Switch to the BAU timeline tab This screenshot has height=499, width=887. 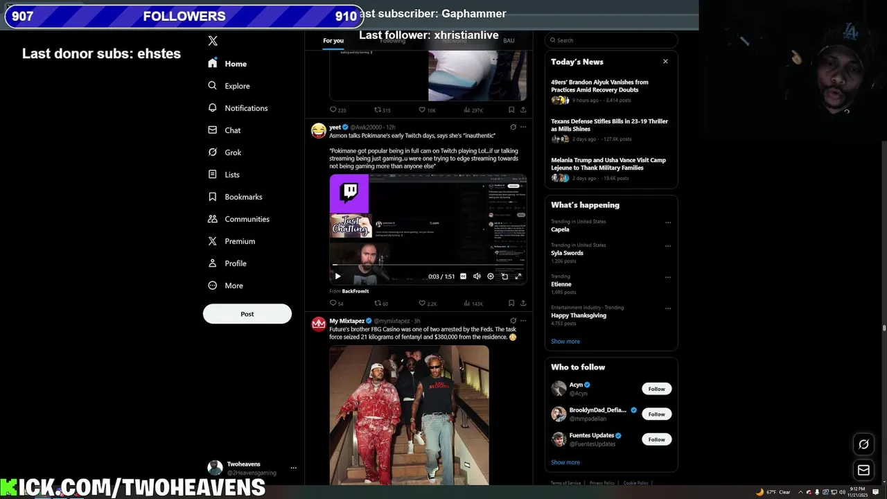tap(509, 41)
